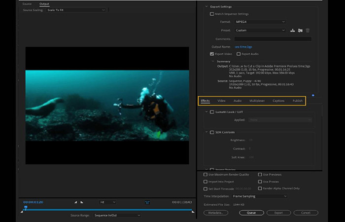Open the Publish tab
The height and width of the screenshot is (222, 345).
point(298,101)
